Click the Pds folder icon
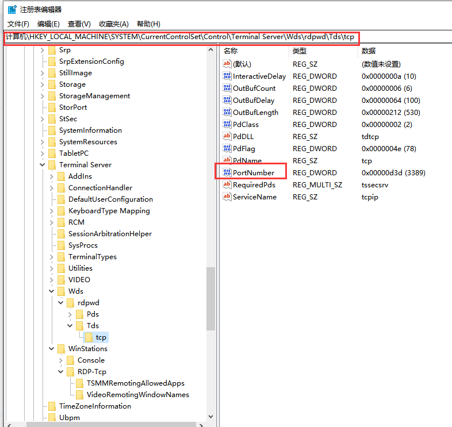This screenshot has width=452, height=427. tap(80, 314)
